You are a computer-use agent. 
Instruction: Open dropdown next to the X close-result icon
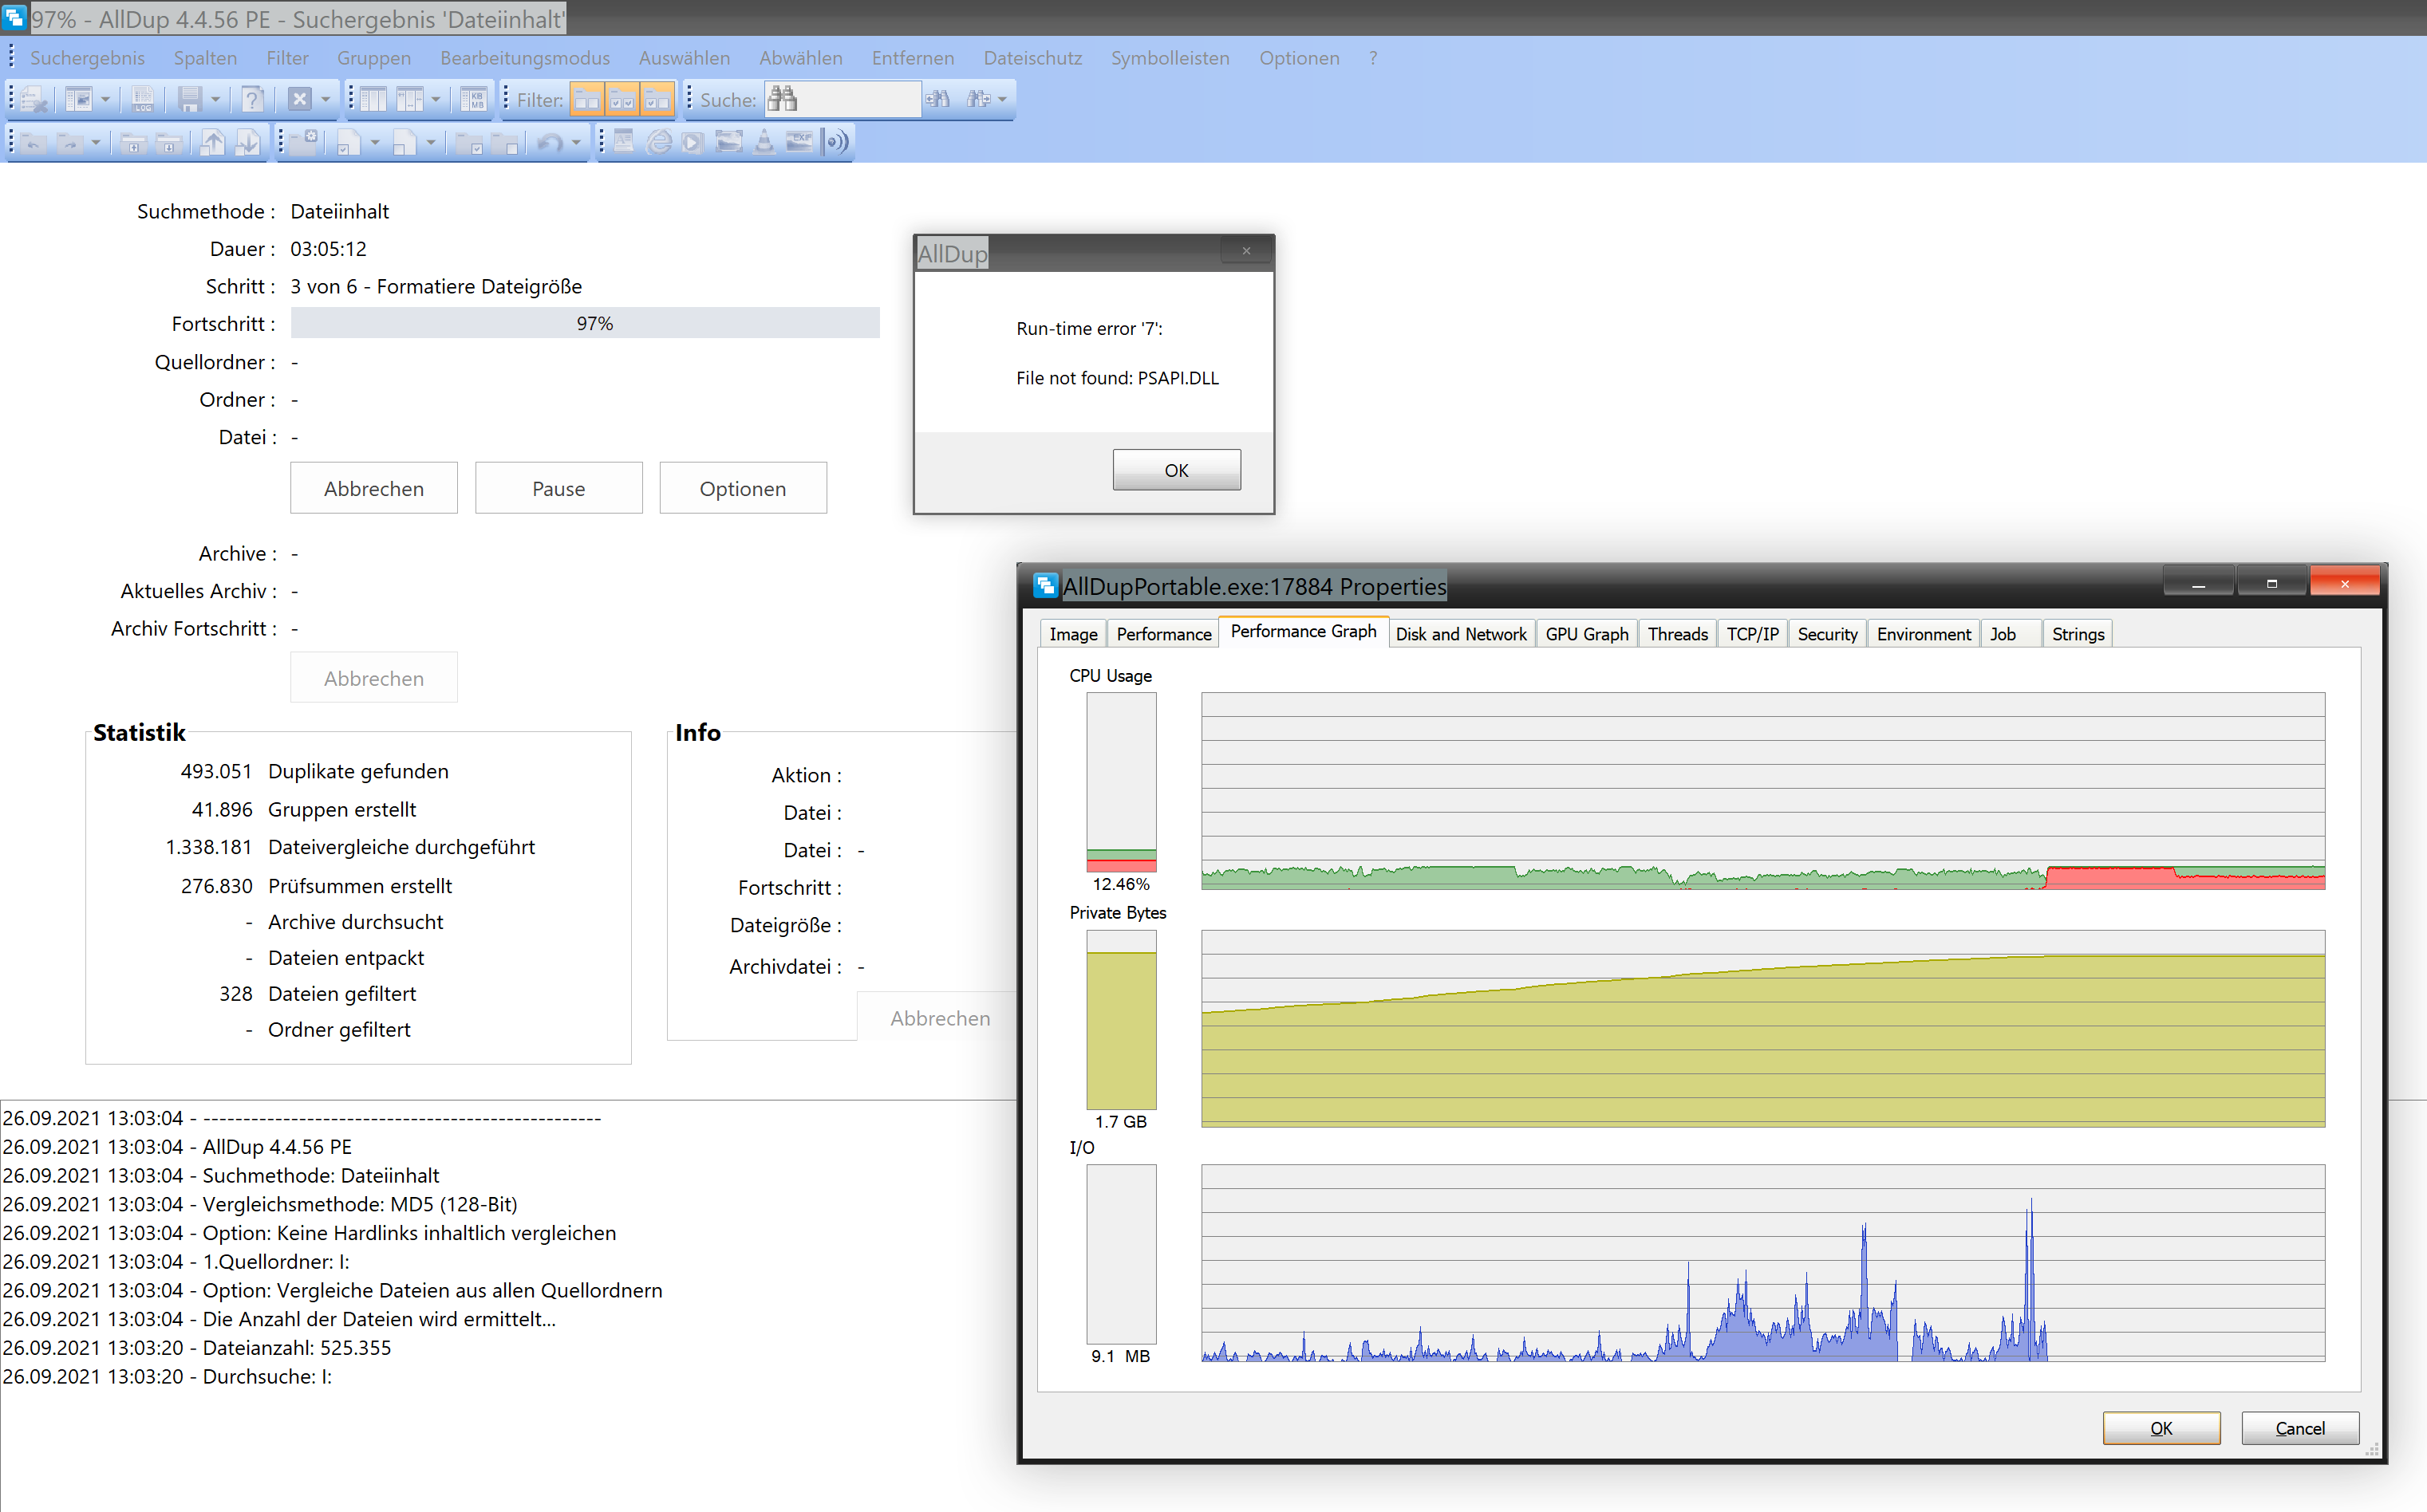[326, 99]
